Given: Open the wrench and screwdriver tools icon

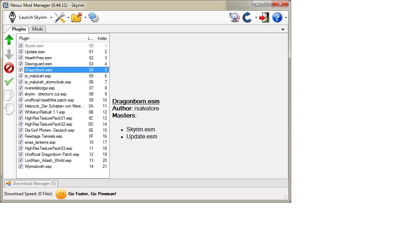Looking at the screenshot, I should (x=60, y=17).
